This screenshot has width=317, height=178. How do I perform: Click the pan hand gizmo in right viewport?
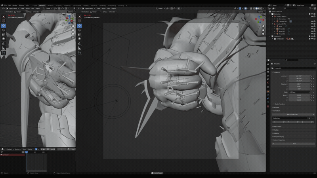(x=263, y=30)
